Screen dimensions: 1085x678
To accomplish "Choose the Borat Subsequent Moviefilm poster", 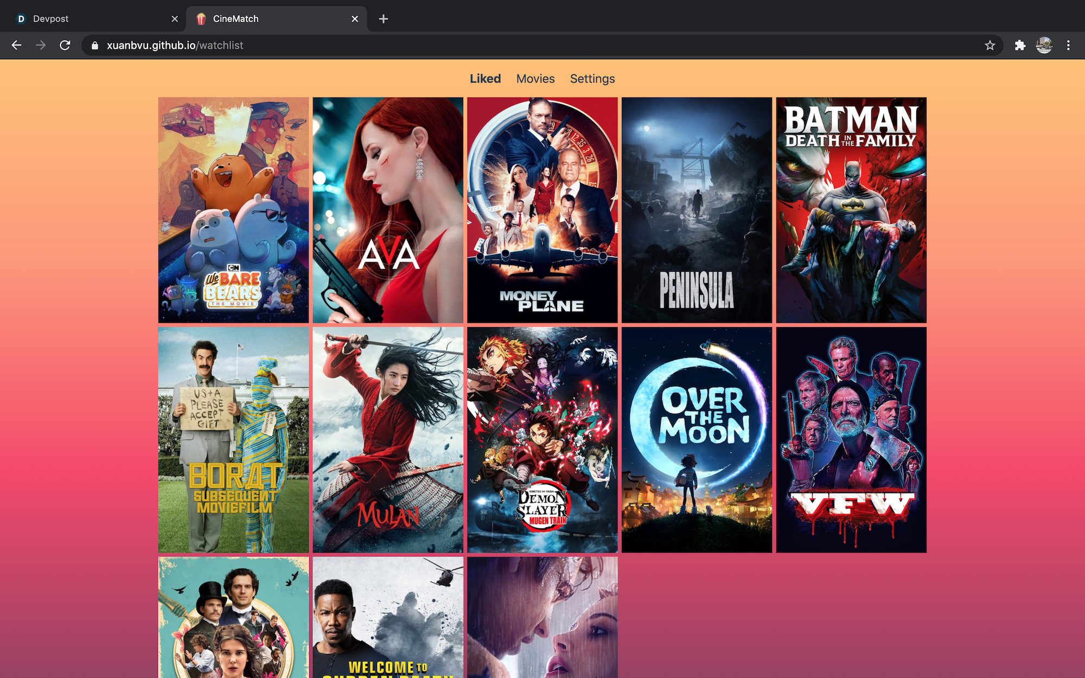I will coord(233,439).
